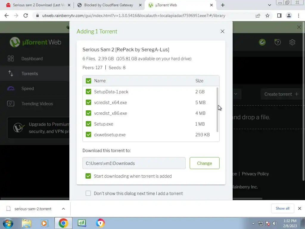Screen dimensions: 305x229
Task: Click the volume speaker tray icon
Action: (x=275, y=224)
